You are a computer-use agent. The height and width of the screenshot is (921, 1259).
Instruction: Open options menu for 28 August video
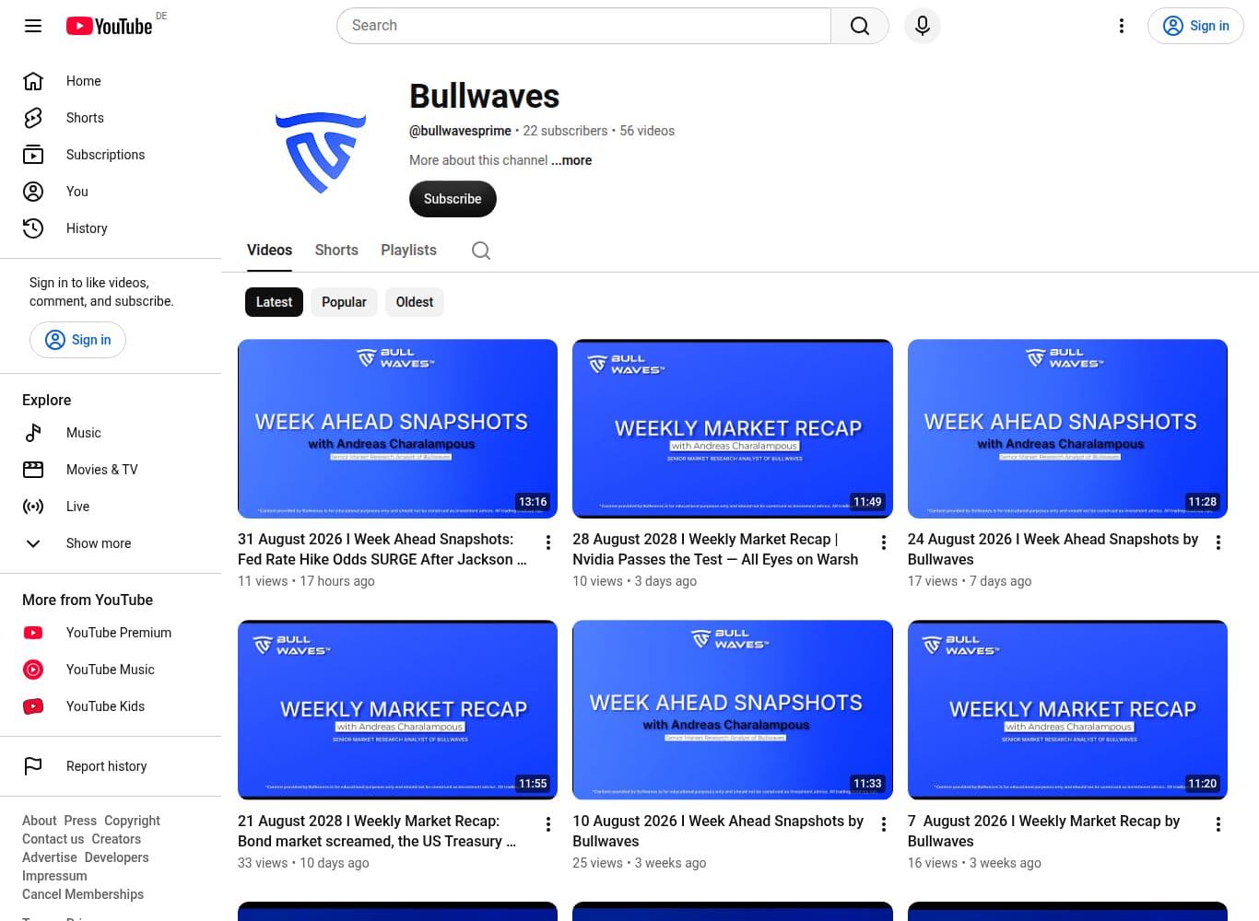click(x=883, y=542)
